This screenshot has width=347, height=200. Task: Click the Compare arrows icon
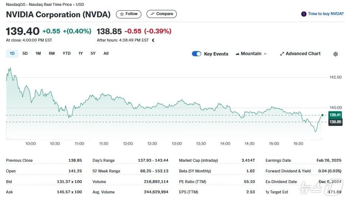tap(152, 14)
